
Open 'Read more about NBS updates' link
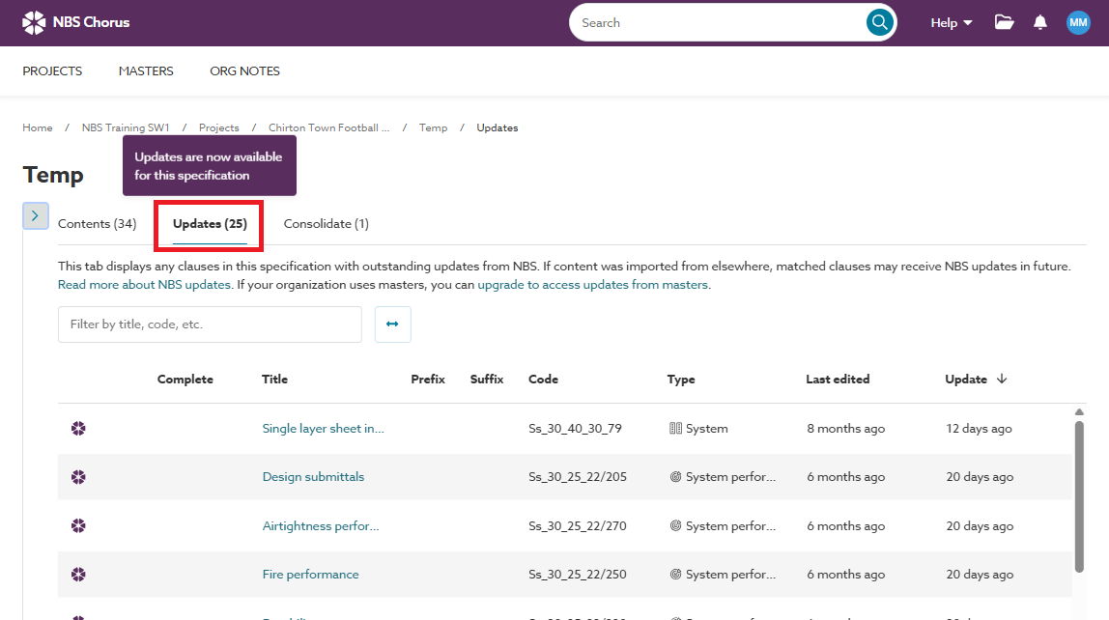144,285
